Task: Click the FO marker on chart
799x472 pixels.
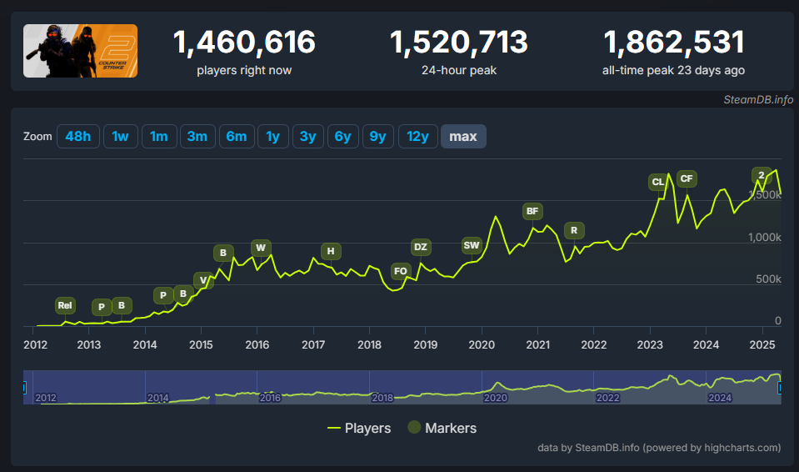Action: [x=401, y=271]
